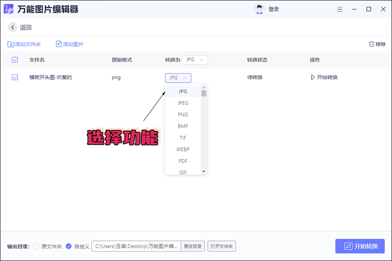Click the output directory path field
This screenshot has height=261, width=392.
136,246
